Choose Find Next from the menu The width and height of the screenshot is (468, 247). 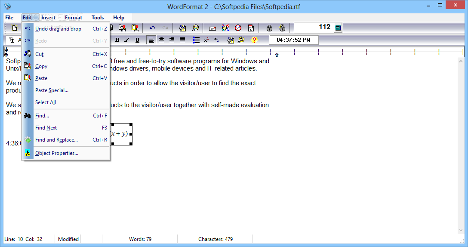[x=66, y=127]
